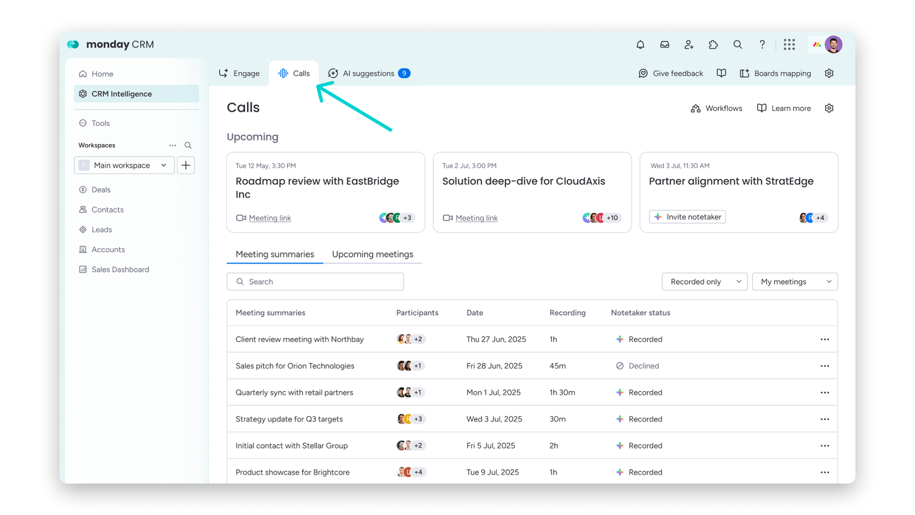The width and height of the screenshot is (915, 515).
Task: Click participant avatars on CloudAxis card
Action: tap(602, 217)
